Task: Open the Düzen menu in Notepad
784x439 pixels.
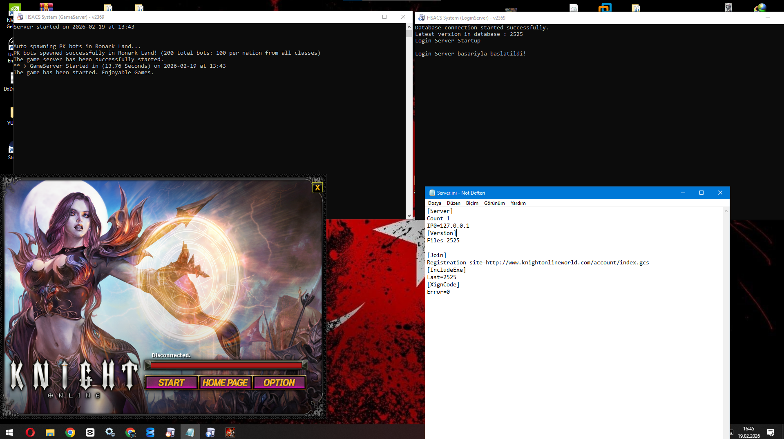Action: (x=453, y=203)
